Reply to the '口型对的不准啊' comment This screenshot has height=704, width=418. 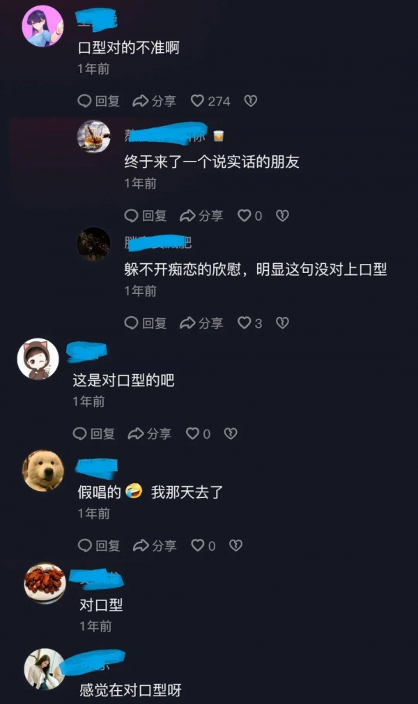tap(98, 100)
